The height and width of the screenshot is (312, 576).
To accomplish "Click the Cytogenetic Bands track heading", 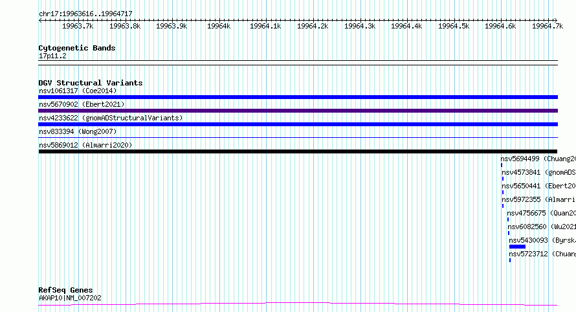I will [x=77, y=48].
